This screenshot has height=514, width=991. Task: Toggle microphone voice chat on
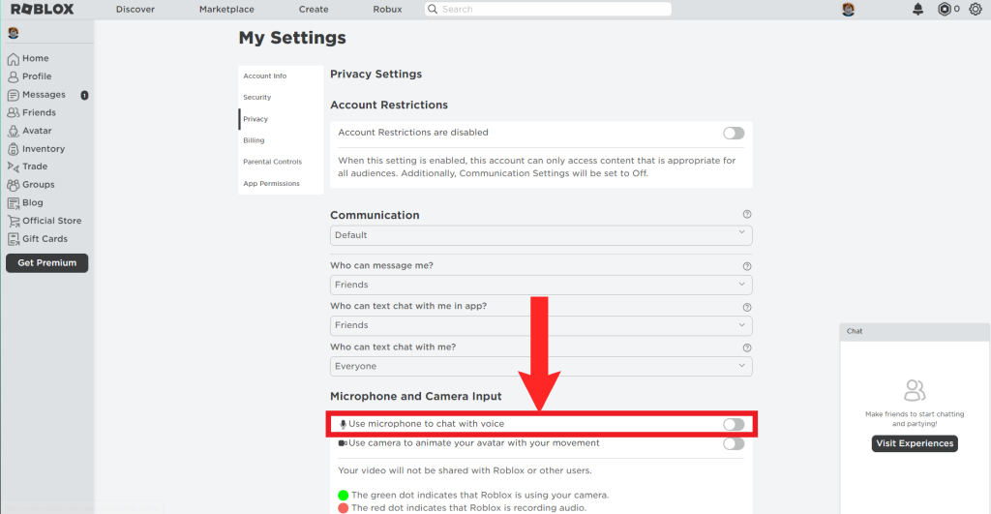[x=734, y=424]
